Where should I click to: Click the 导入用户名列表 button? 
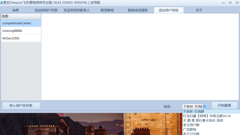click(21, 106)
